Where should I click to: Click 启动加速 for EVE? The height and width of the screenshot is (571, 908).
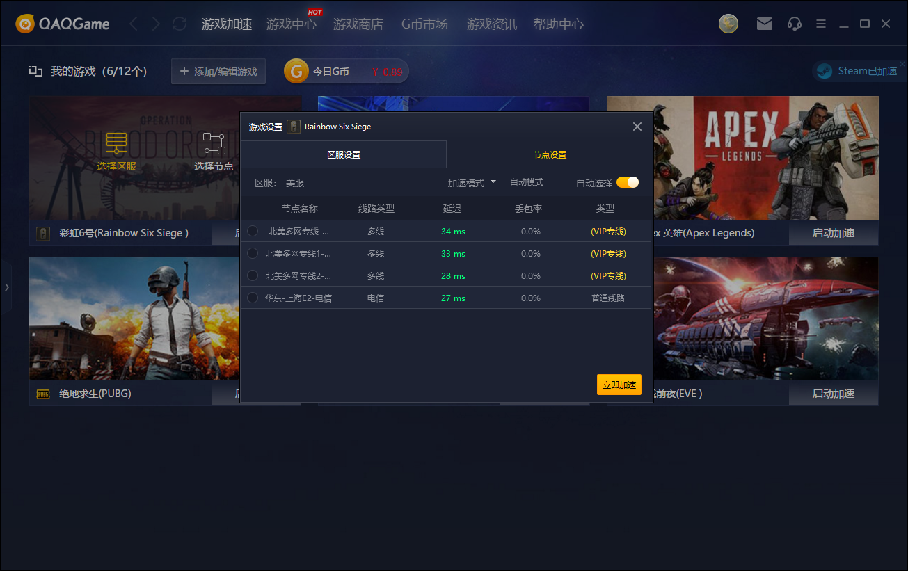tap(834, 394)
